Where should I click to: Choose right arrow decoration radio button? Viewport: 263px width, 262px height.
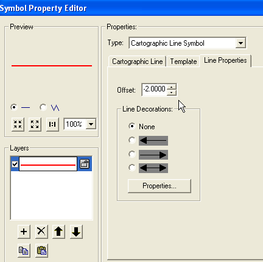tap(132, 154)
